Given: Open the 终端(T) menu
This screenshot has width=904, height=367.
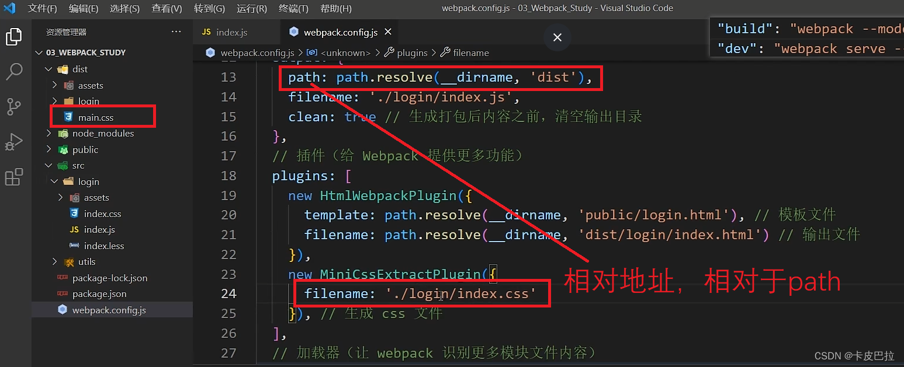Looking at the screenshot, I should point(293,8).
